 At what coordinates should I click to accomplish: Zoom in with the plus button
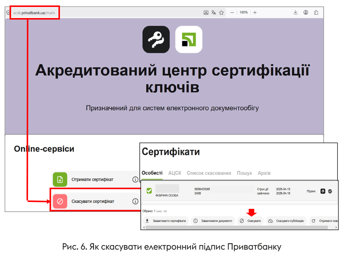coord(255,13)
